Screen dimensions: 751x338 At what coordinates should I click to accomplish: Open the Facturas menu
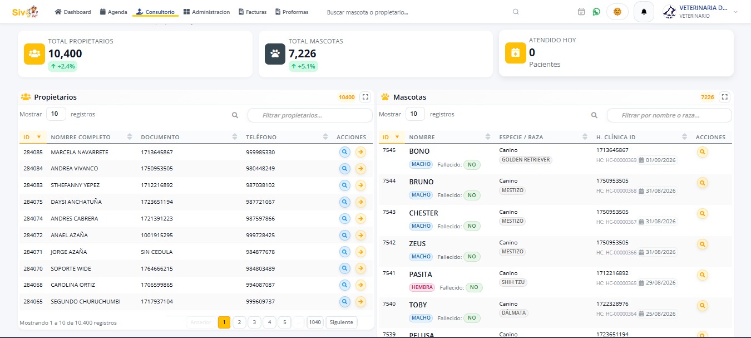pyautogui.click(x=253, y=12)
